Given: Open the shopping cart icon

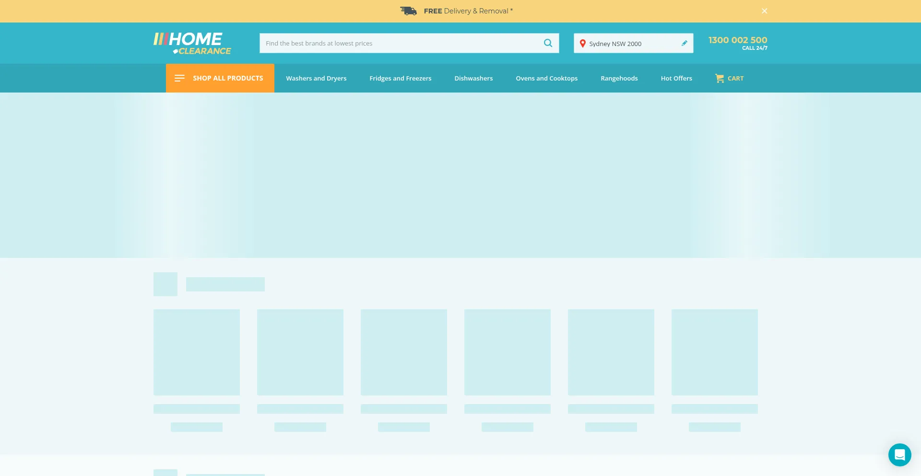Looking at the screenshot, I should click(x=720, y=78).
